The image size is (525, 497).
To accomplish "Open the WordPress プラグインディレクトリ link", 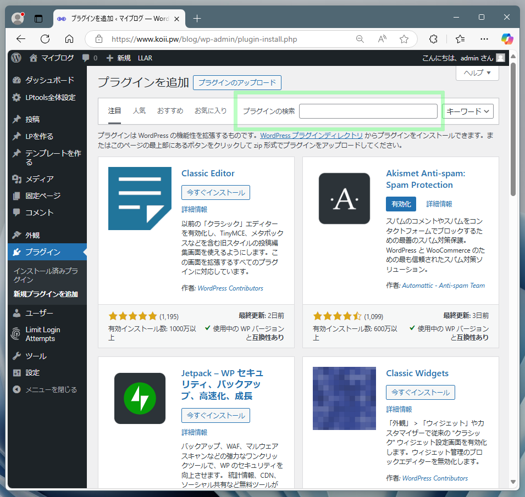I will (311, 136).
